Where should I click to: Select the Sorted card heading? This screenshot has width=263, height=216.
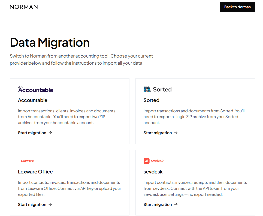tap(151, 100)
